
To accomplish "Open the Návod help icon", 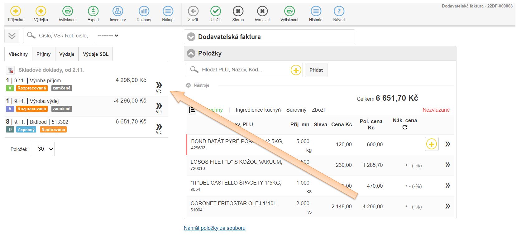I will tap(339, 12).
